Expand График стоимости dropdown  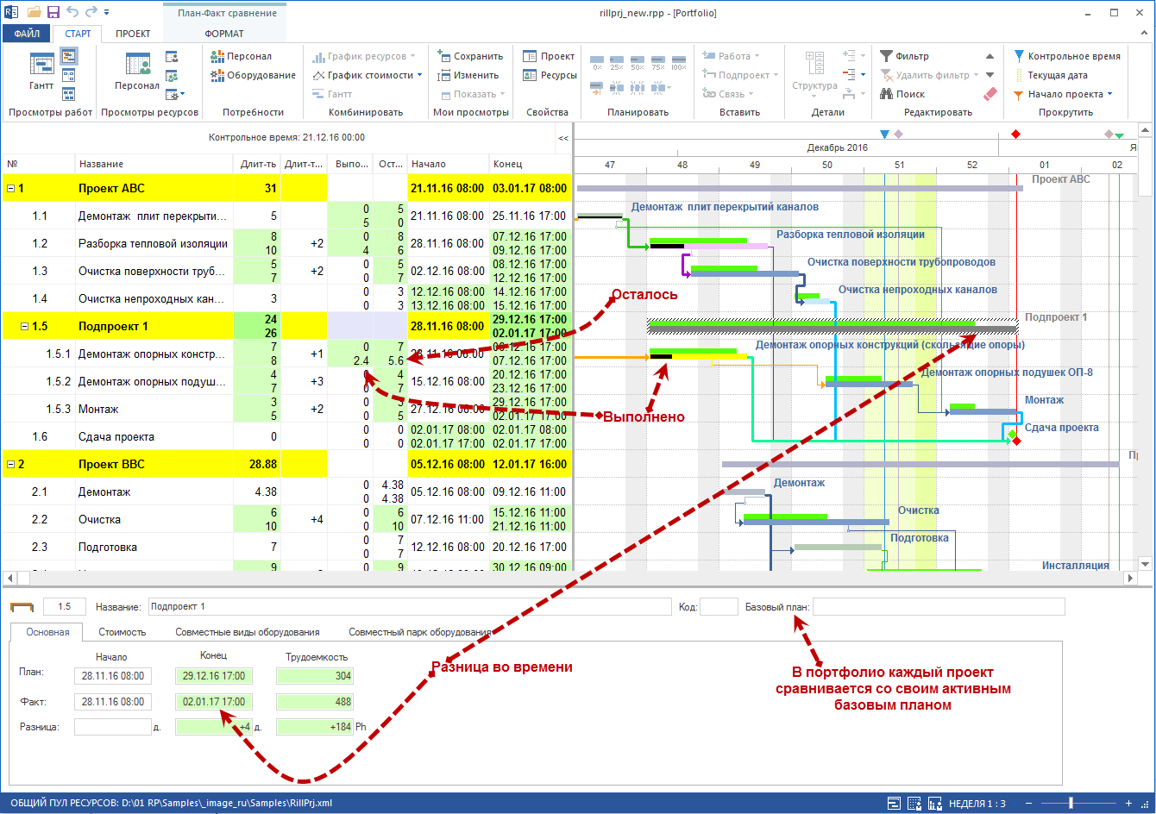click(x=420, y=75)
